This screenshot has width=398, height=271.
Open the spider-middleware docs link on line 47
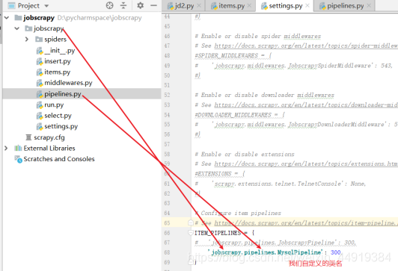pos(306,46)
